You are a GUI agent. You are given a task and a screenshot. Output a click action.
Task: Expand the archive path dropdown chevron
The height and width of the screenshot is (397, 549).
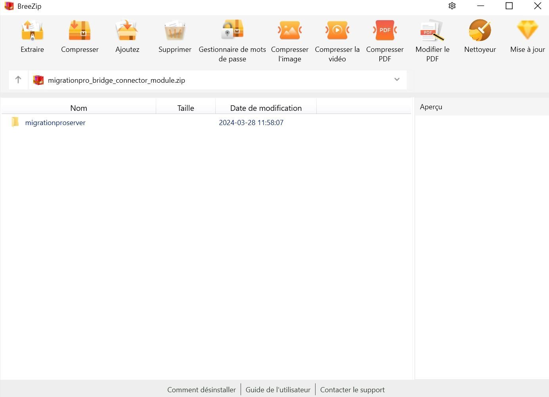[x=397, y=80]
